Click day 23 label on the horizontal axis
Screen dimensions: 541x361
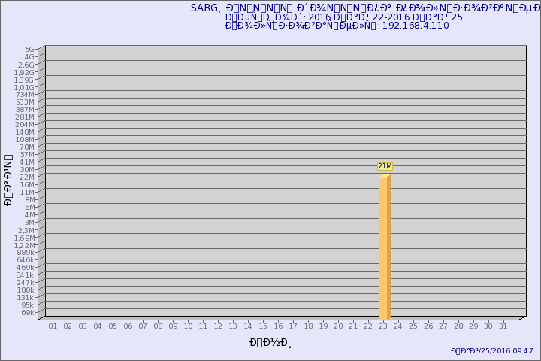coord(383,326)
